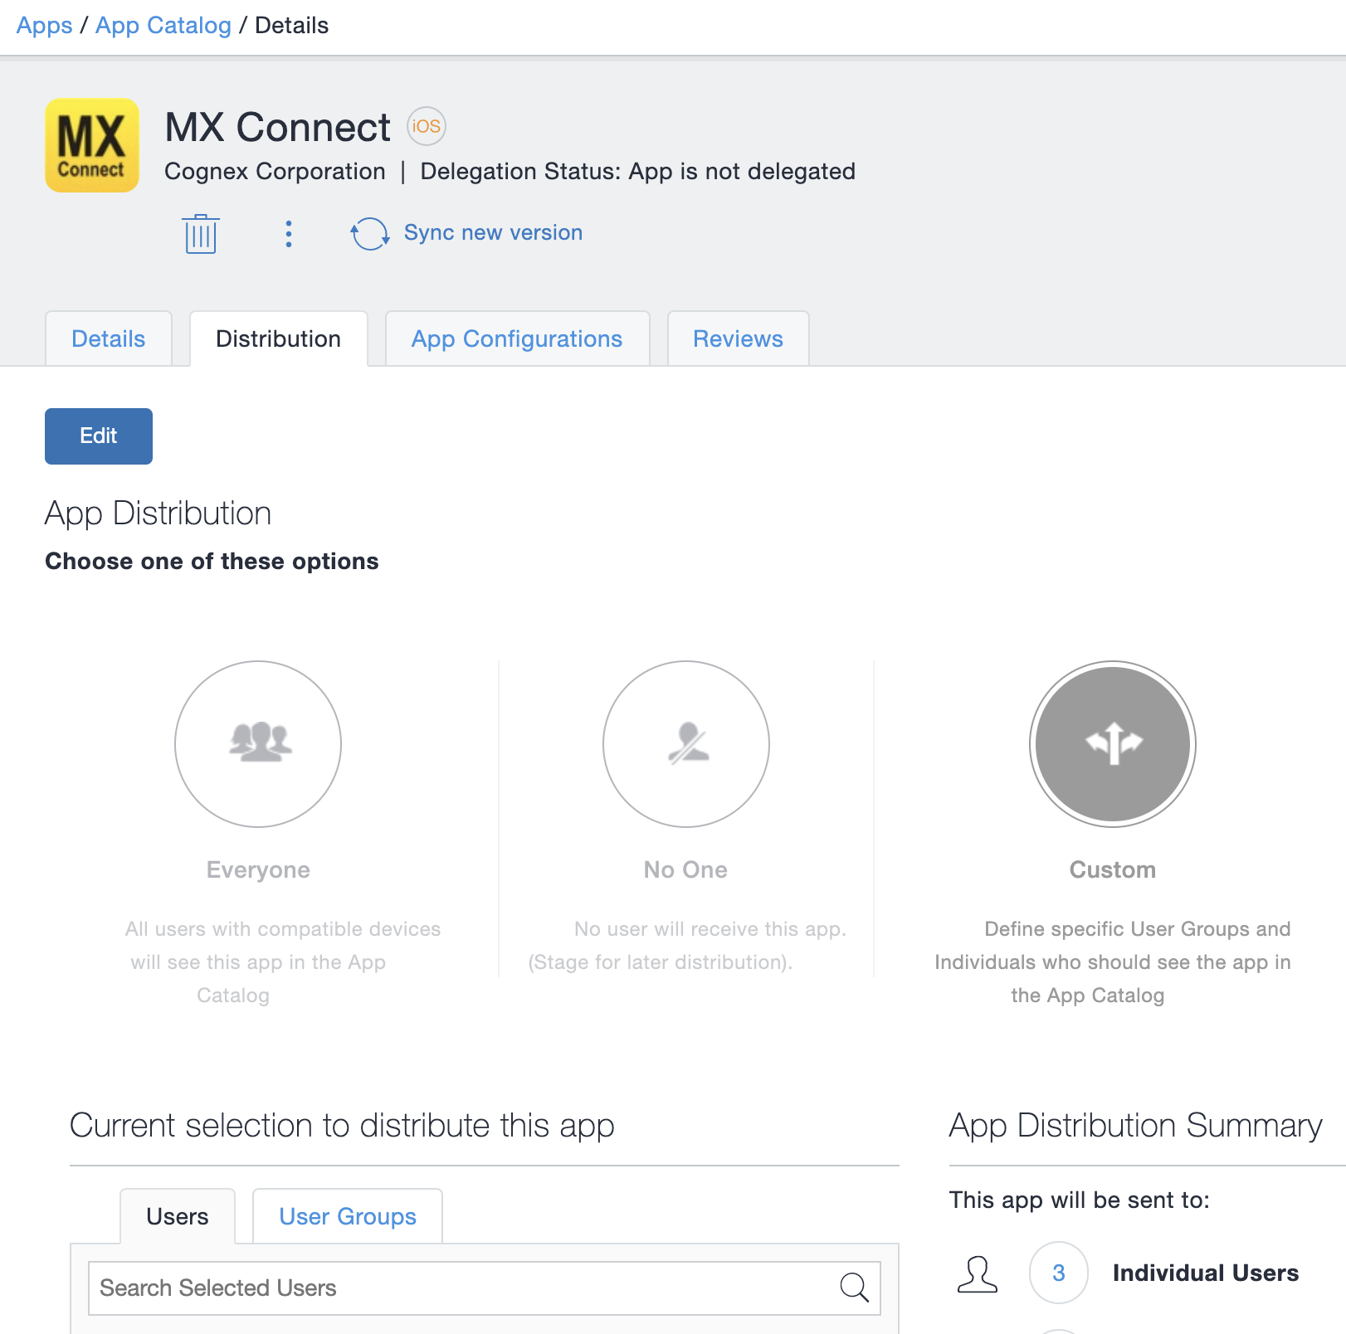
Task: Go to App Catalog breadcrumb link
Action: (163, 26)
